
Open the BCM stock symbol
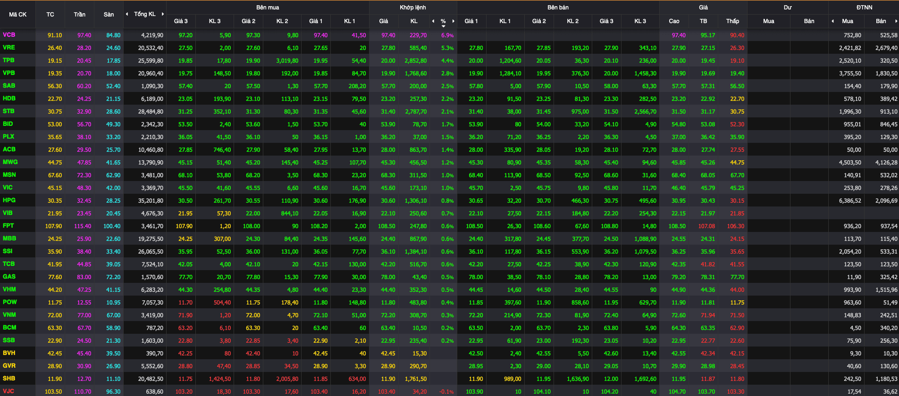(9, 328)
